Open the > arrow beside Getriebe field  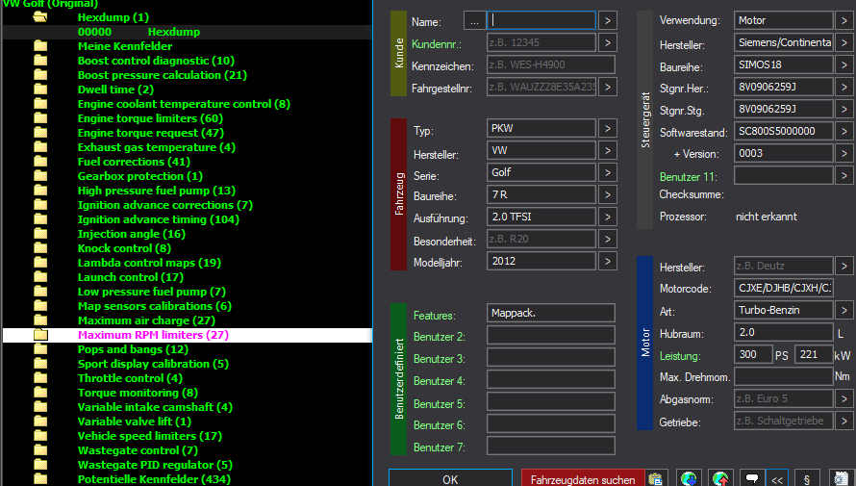pyautogui.click(x=844, y=421)
